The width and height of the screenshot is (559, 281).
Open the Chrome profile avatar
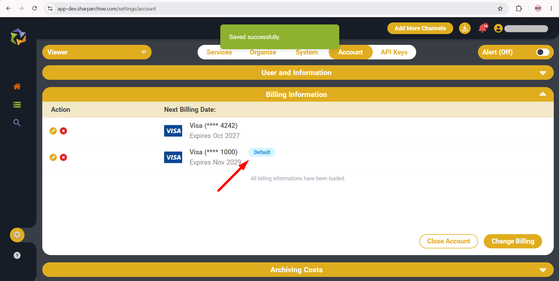coord(538,8)
